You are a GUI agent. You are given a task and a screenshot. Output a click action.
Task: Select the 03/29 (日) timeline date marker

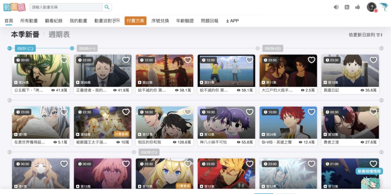click(273, 48)
